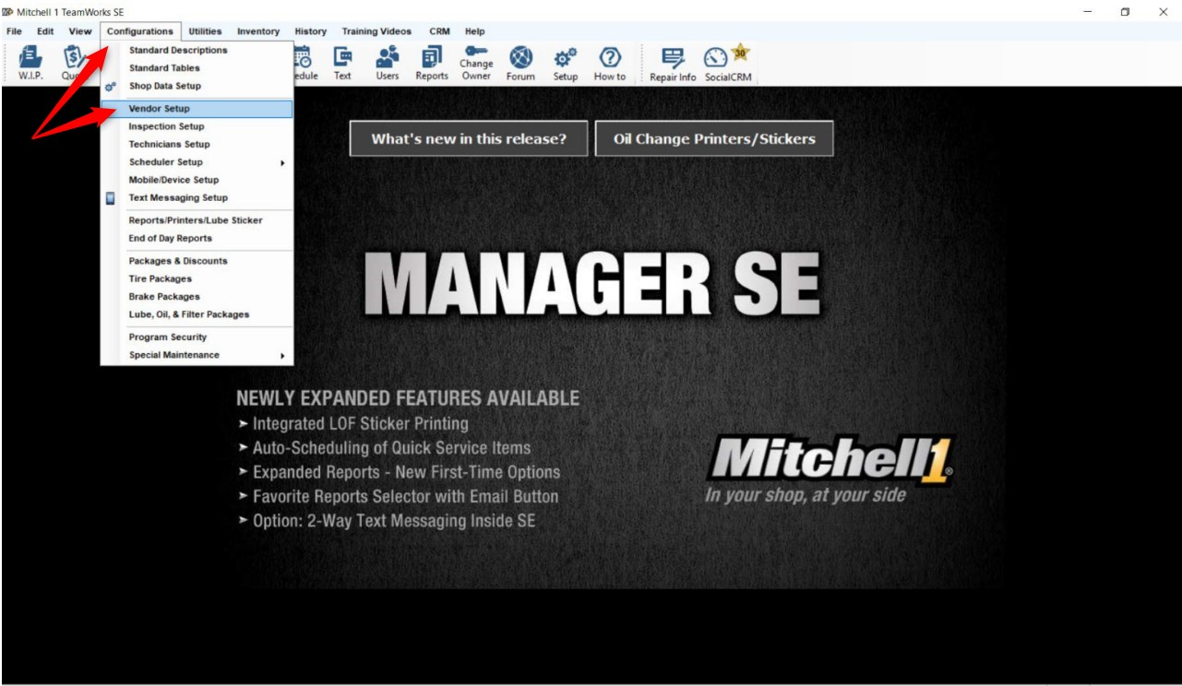Choose Mobile/Device Setup
Viewport: 1182px width, 686px height.
pos(197,180)
